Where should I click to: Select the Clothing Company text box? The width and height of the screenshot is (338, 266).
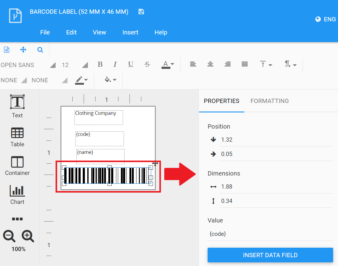pos(99,117)
